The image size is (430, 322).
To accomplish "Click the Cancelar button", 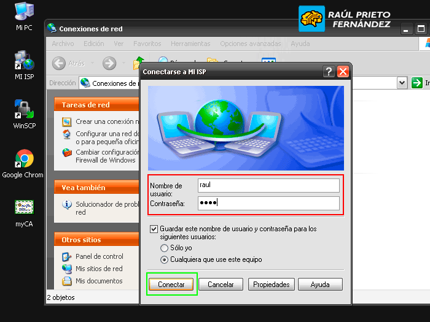I will (221, 285).
